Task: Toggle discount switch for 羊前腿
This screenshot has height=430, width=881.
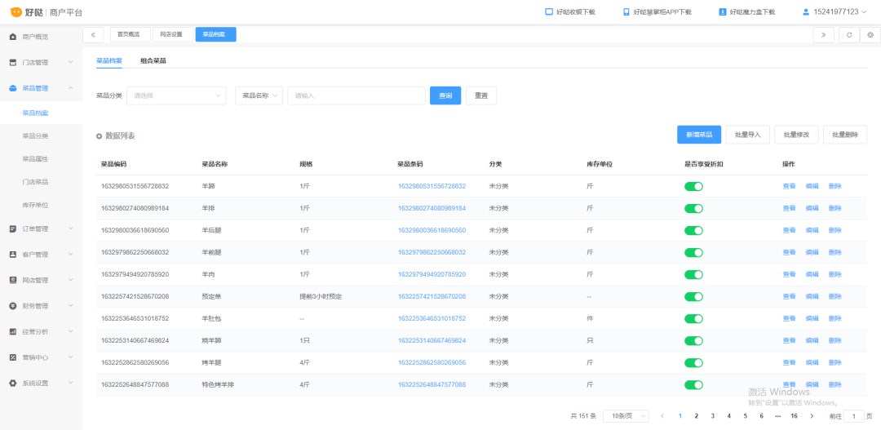Action: (x=693, y=252)
